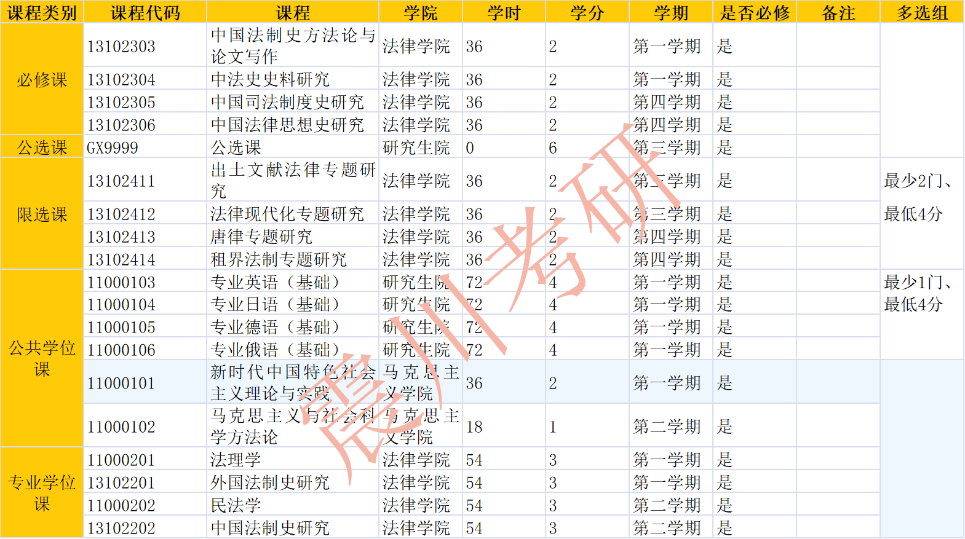This screenshot has width=965, height=539.
Task: Click the 课程代码 column header
Action: [x=145, y=12]
